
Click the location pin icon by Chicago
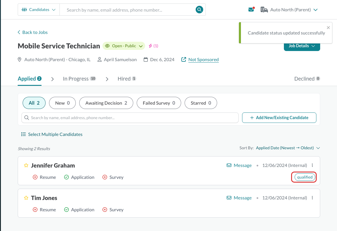(19, 59)
